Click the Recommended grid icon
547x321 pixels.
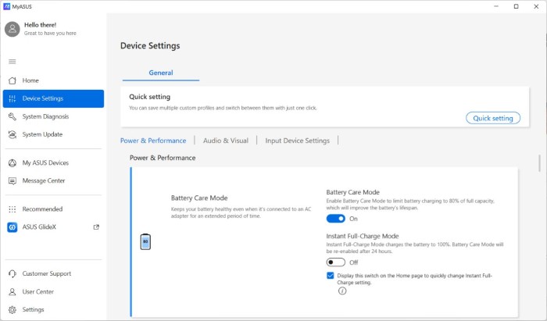tap(13, 209)
